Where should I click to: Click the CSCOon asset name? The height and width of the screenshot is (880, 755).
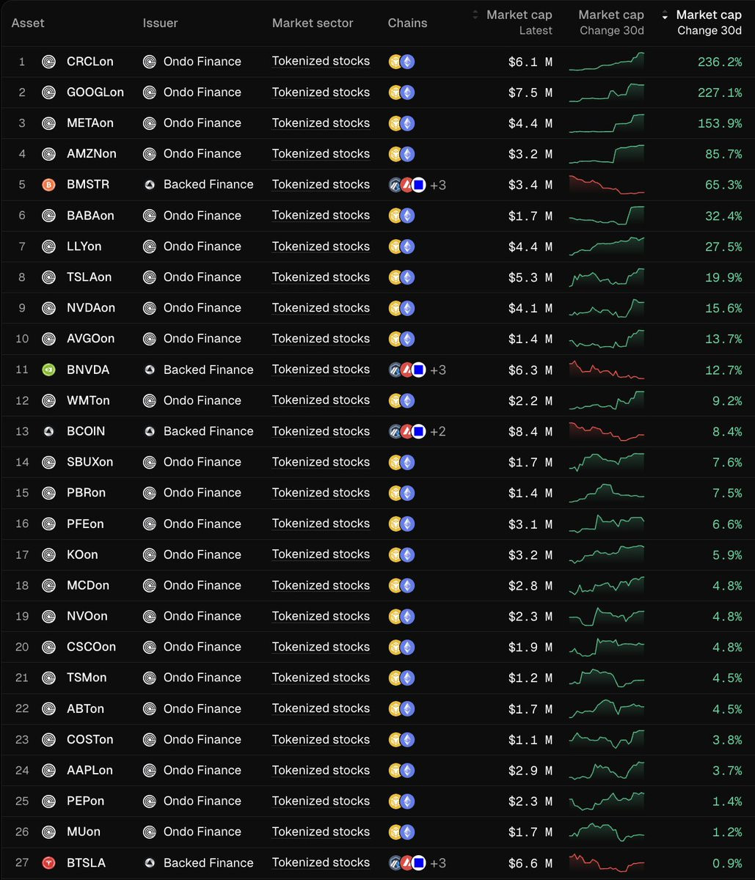[x=91, y=647]
